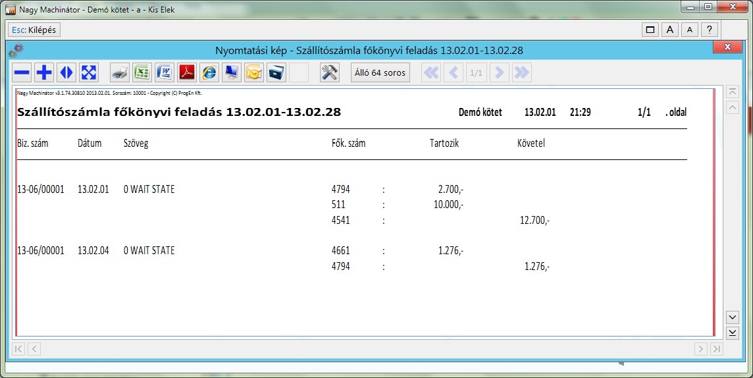This screenshot has height=378, width=753.
Task: Click the Nagy Machinátor app icon in titlebar
Action: [x=10, y=9]
